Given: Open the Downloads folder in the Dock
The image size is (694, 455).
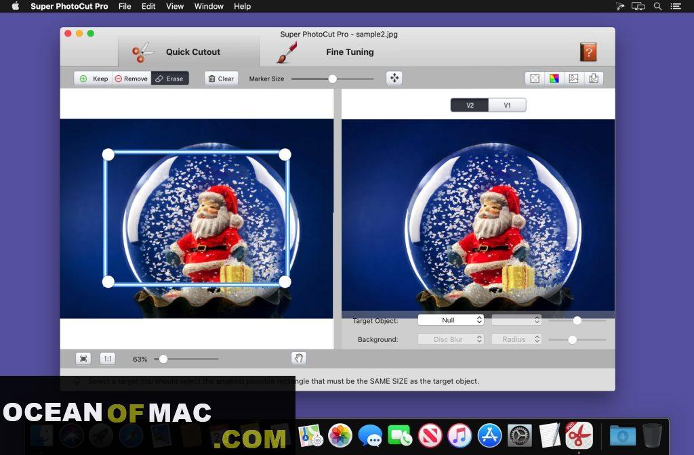Looking at the screenshot, I should [623, 435].
